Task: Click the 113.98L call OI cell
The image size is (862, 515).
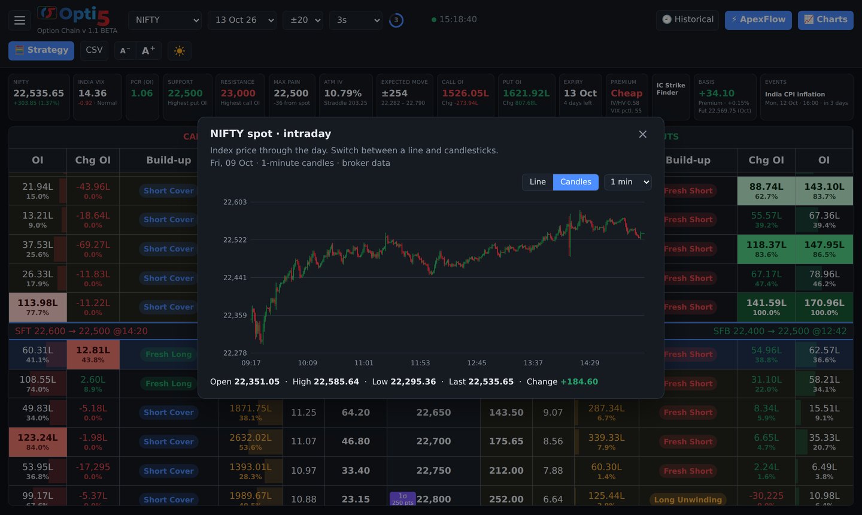Action: (38, 307)
